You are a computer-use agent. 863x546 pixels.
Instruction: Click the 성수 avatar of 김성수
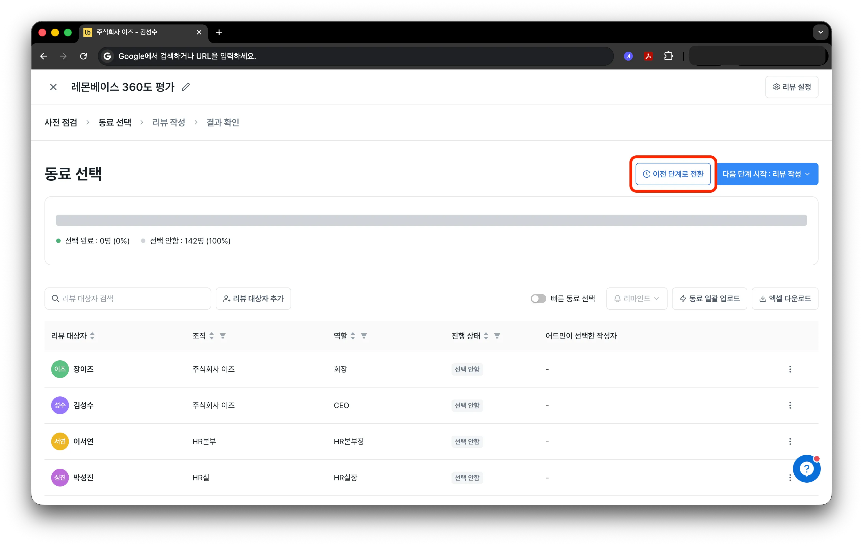click(60, 406)
